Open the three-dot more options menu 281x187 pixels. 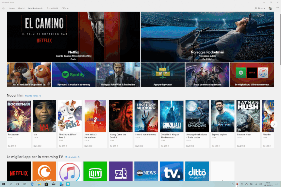click(277, 8)
